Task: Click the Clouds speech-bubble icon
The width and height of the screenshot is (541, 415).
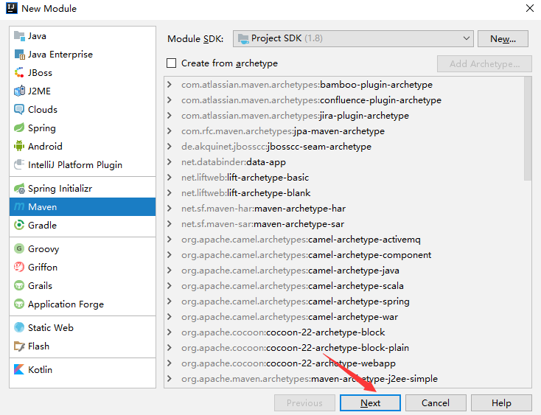Action: [19, 110]
